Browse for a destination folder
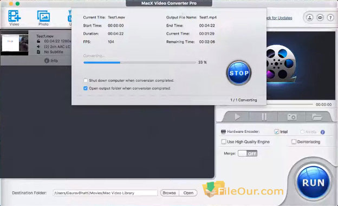The image size is (338, 206). [x=170, y=193]
